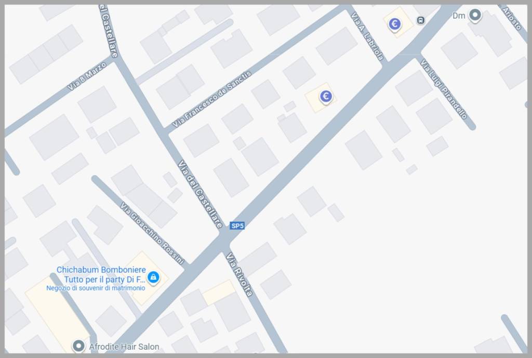Click the Ariosto street label in the corner

coord(512,18)
